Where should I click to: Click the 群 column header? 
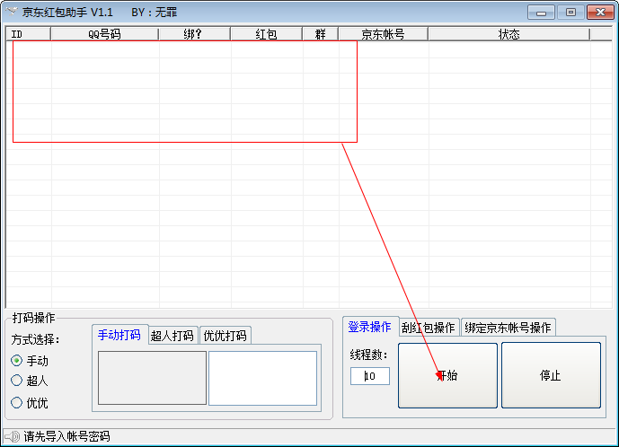click(320, 34)
